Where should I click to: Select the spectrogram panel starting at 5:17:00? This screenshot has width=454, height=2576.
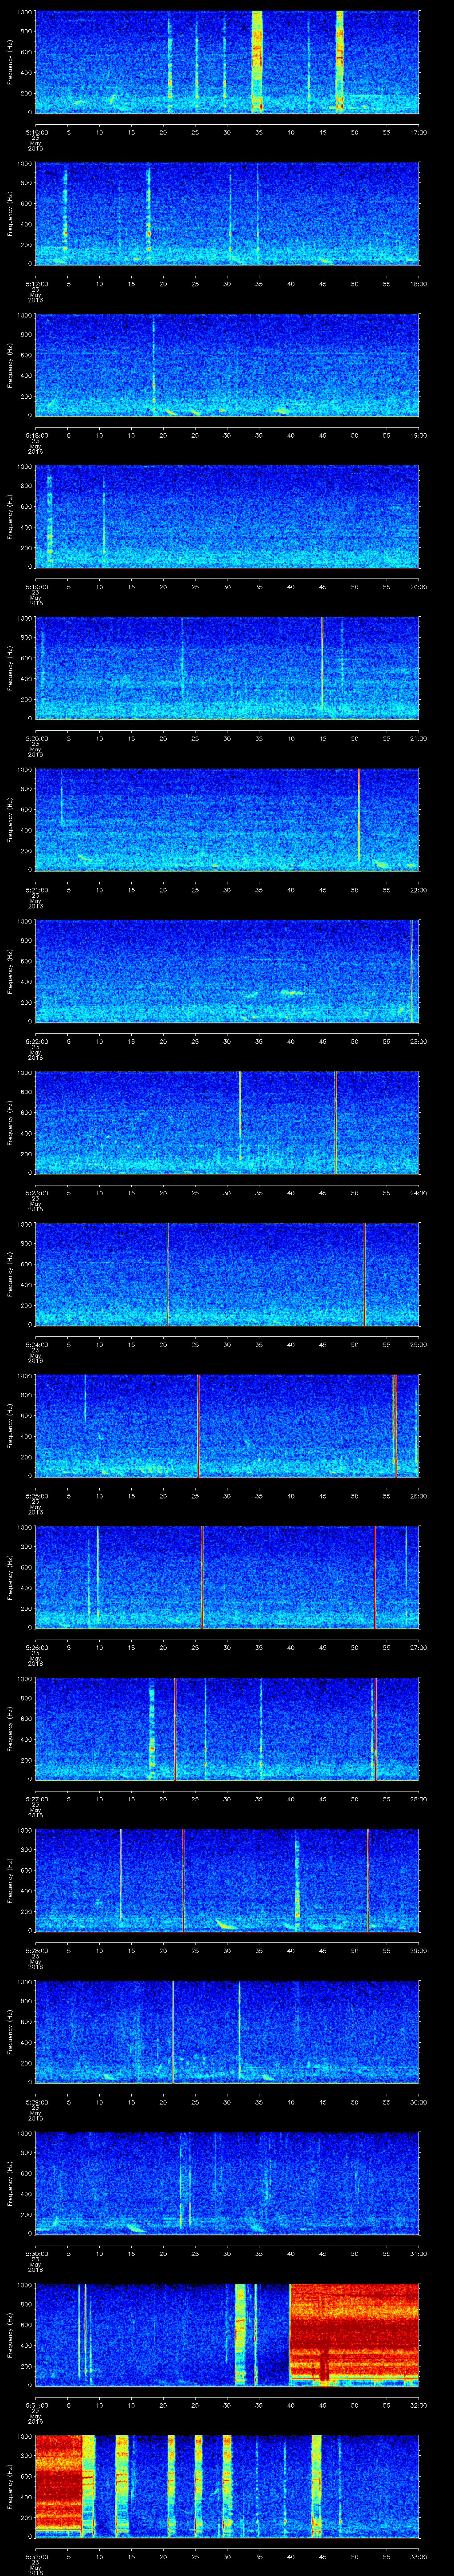[227, 213]
